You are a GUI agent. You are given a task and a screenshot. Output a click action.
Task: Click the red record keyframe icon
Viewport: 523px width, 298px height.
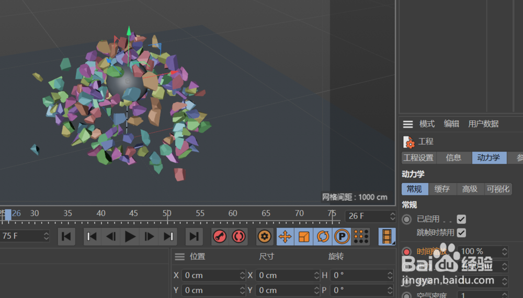pos(220,237)
